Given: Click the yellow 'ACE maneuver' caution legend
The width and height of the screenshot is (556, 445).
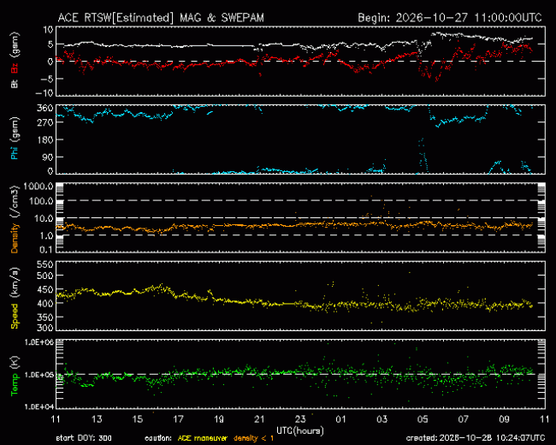Looking at the screenshot, I should tap(202, 438).
